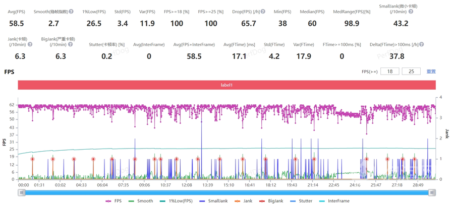
Task: Click Avg(FTime) value 17.1
Action: click(239, 56)
